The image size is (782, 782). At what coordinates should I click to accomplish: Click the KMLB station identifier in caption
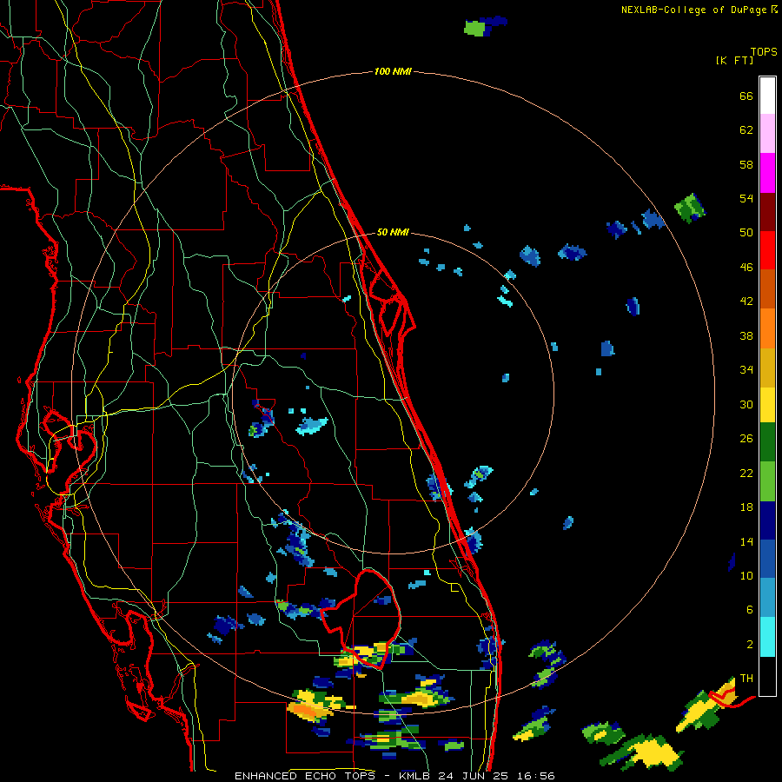pyautogui.click(x=416, y=776)
